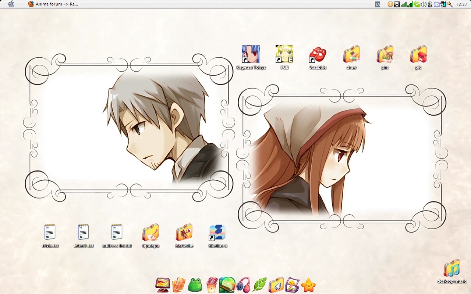The width and height of the screenshot is (471, 294).
Task: Click the LV language indicator
Action: click(378, 4)
